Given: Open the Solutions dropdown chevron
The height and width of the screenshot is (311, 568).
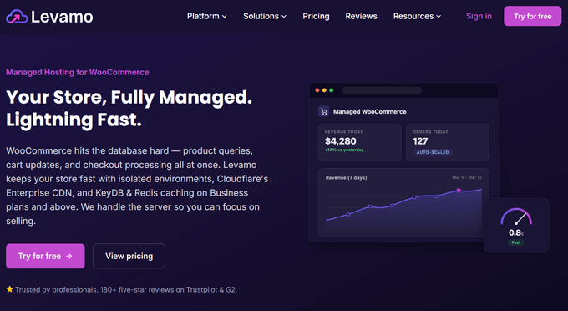Looking at the screenshot, I should coord(284,17).
